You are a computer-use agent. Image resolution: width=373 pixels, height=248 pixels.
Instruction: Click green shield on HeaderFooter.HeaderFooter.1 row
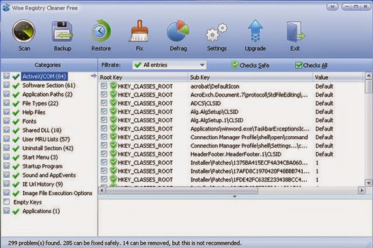click(114, 154)
